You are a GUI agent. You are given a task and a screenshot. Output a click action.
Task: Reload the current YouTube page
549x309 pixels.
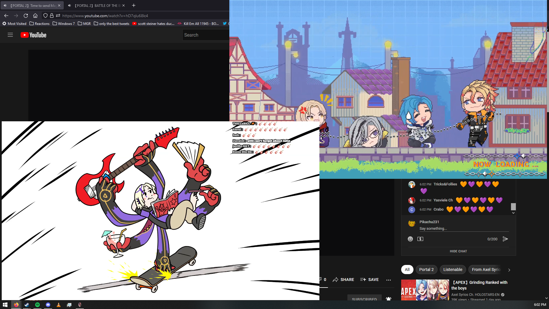[x=26, y=16]
